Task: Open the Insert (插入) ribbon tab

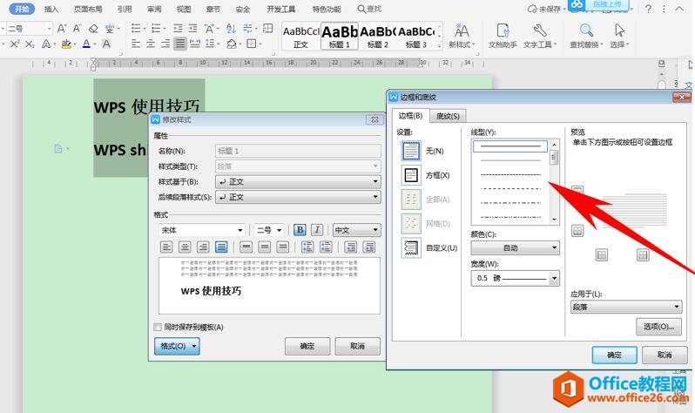Action: [x=51, y=9]
